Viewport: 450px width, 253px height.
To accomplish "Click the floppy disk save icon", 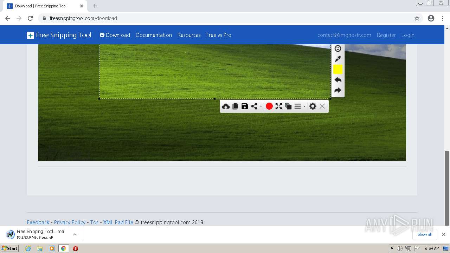I will [245, 106].
